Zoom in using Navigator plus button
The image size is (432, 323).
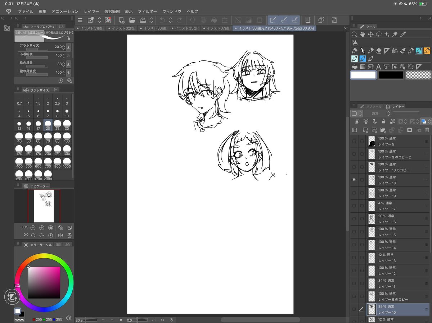point(41,227)
